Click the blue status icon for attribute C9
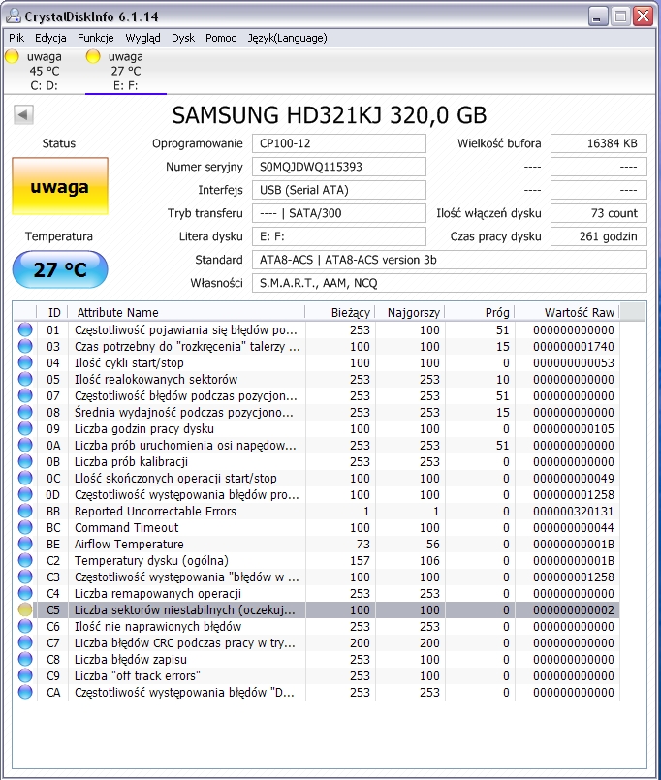 25,675
